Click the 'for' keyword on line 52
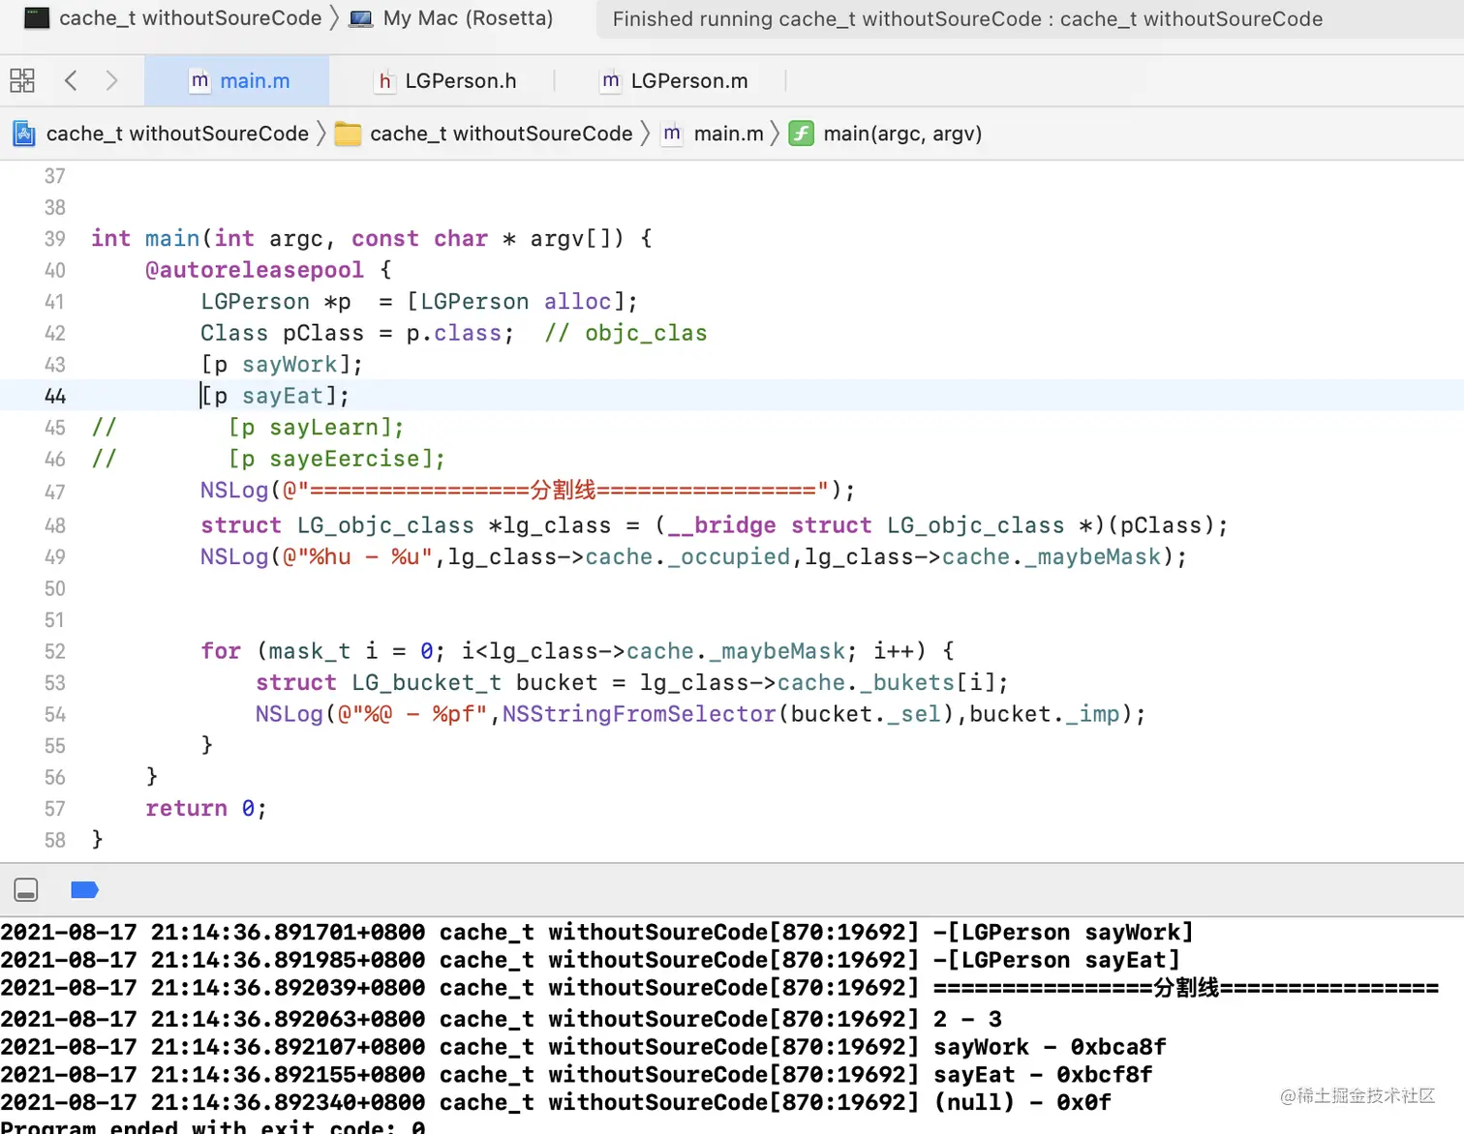Viewport: 1464px width, 1134px height. [221, 651]
